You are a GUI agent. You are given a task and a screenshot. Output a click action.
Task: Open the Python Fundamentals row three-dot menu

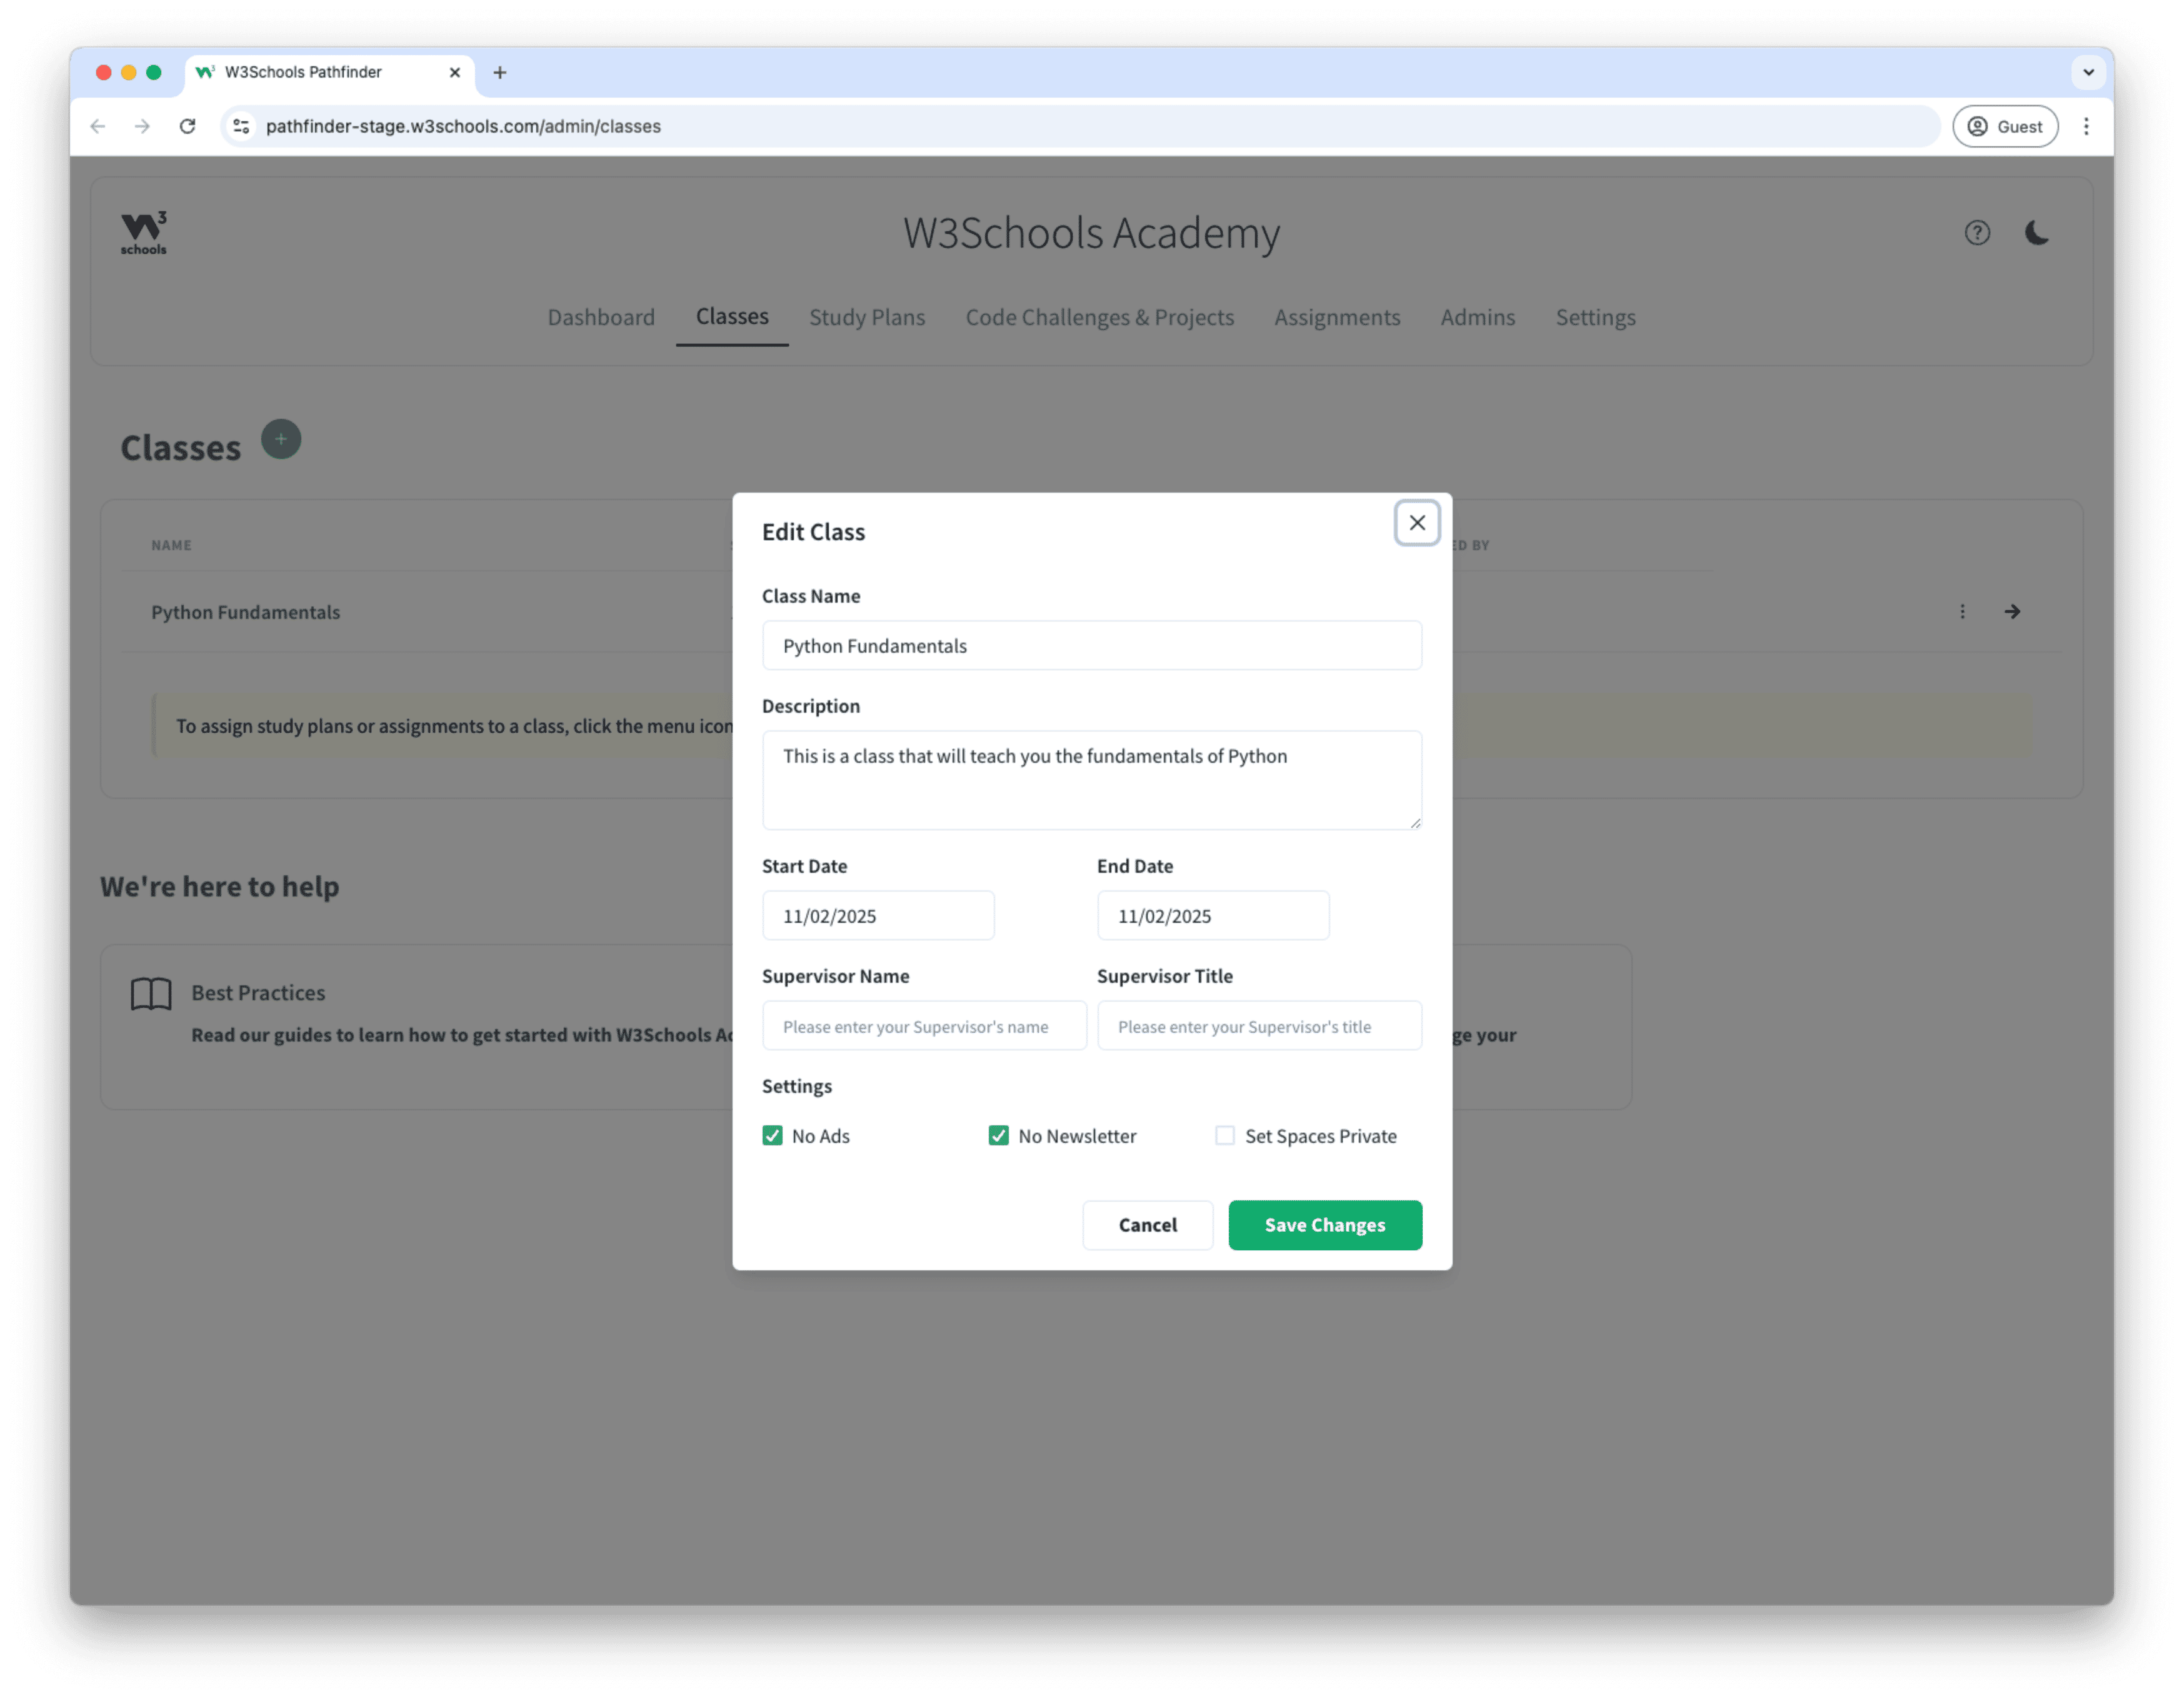click(x=1962, y=611)
